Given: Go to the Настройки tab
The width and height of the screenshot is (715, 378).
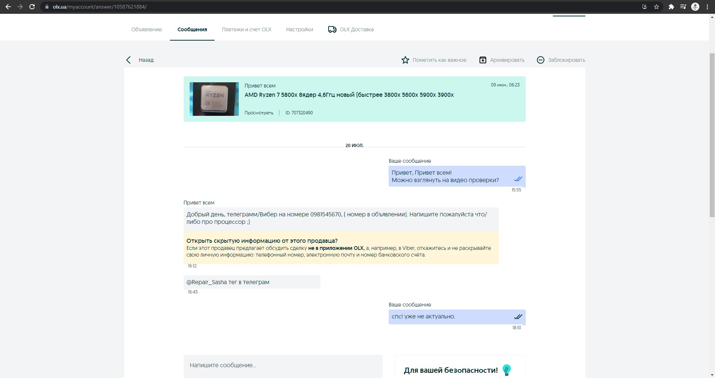Looking at the screenshot, I should tap(300, 29).
